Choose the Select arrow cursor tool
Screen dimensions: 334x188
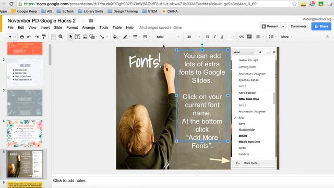coord(70,37)
